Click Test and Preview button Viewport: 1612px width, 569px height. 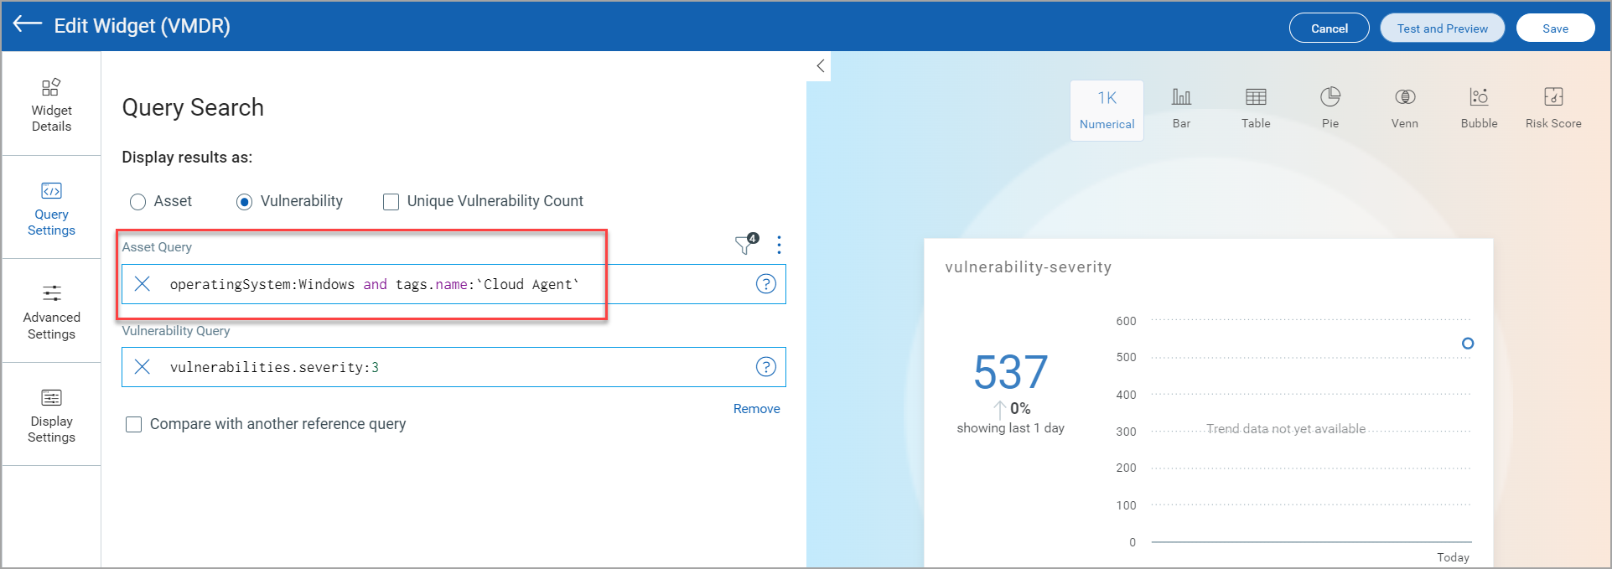coord(1443,28)
